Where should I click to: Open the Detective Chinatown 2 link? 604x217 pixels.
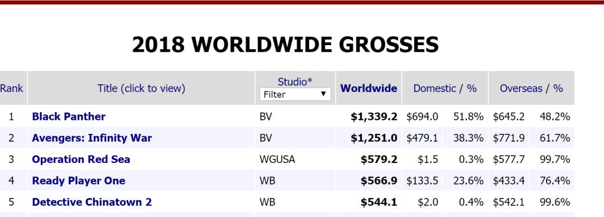coord(92,202)
